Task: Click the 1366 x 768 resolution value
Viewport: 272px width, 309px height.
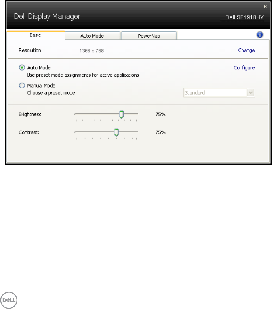Action: pos(91,51)
